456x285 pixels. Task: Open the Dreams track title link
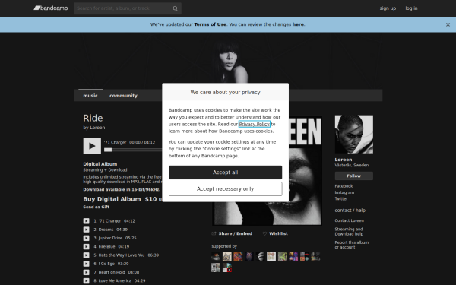[106, 230]
